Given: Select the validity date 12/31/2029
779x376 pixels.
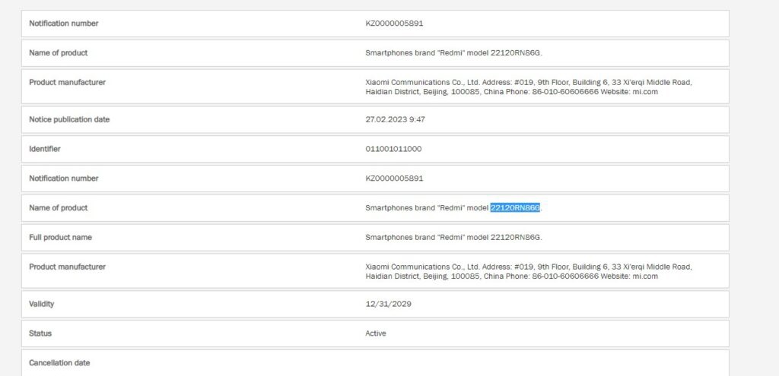Looking at the screenshot, I should [389, 304].
